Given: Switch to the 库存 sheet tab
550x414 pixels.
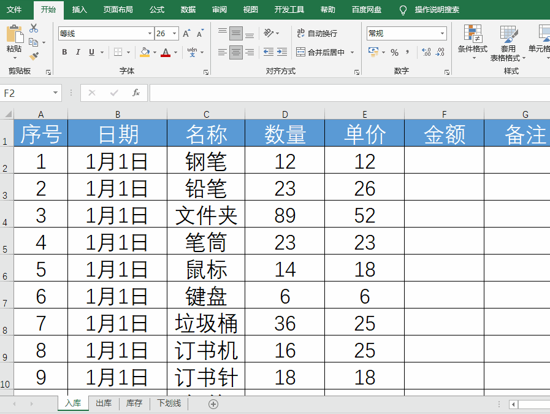Looking at the screenshot, I should click(x=134, y=404).
